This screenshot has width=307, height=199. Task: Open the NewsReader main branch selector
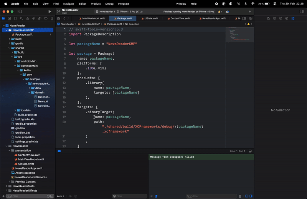point(68,11)
